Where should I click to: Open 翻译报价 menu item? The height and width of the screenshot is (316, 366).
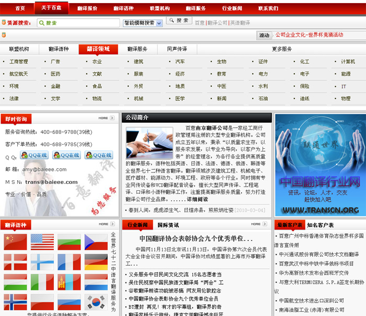(x=87, y=8)
